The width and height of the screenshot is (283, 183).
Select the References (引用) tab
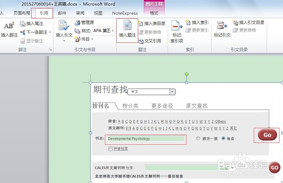pyautogui.click(x=44, y=13)
